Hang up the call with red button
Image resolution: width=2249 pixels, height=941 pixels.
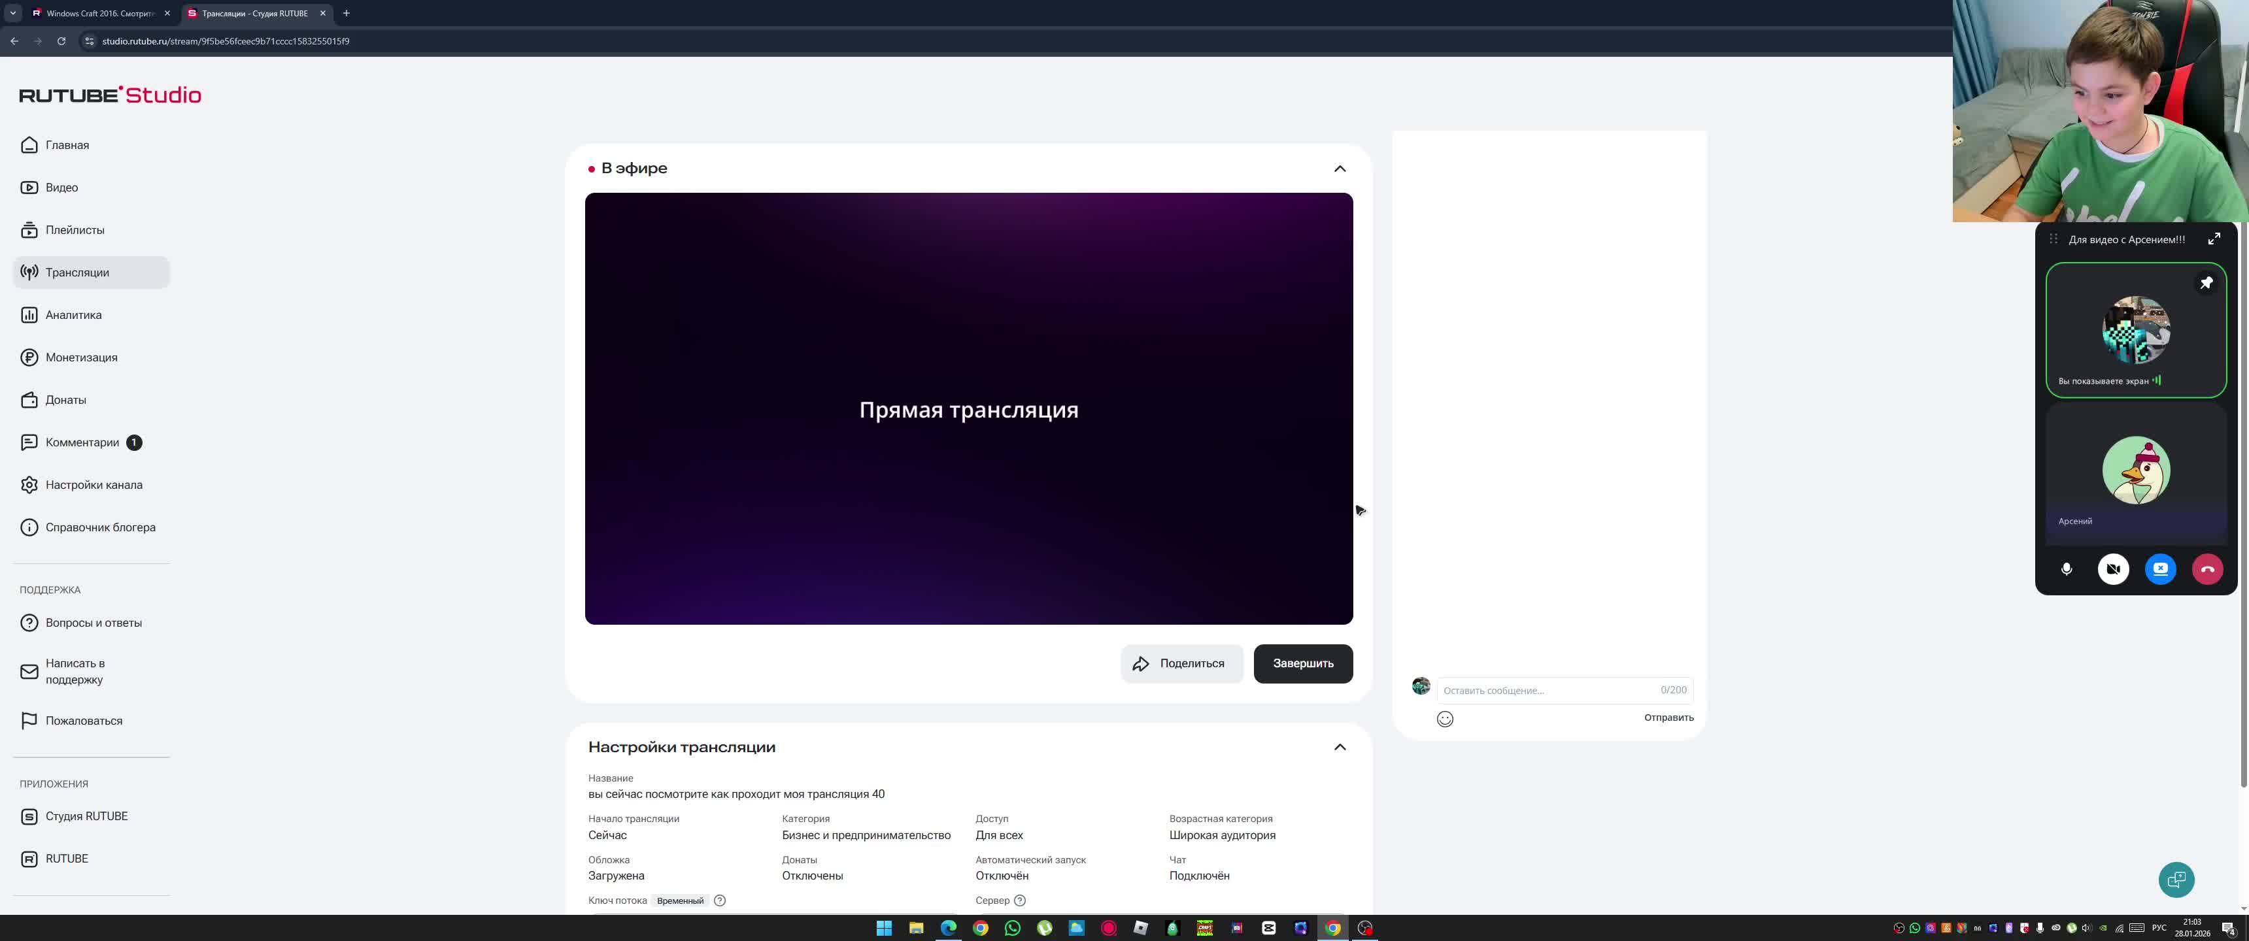click(2207, 569)
